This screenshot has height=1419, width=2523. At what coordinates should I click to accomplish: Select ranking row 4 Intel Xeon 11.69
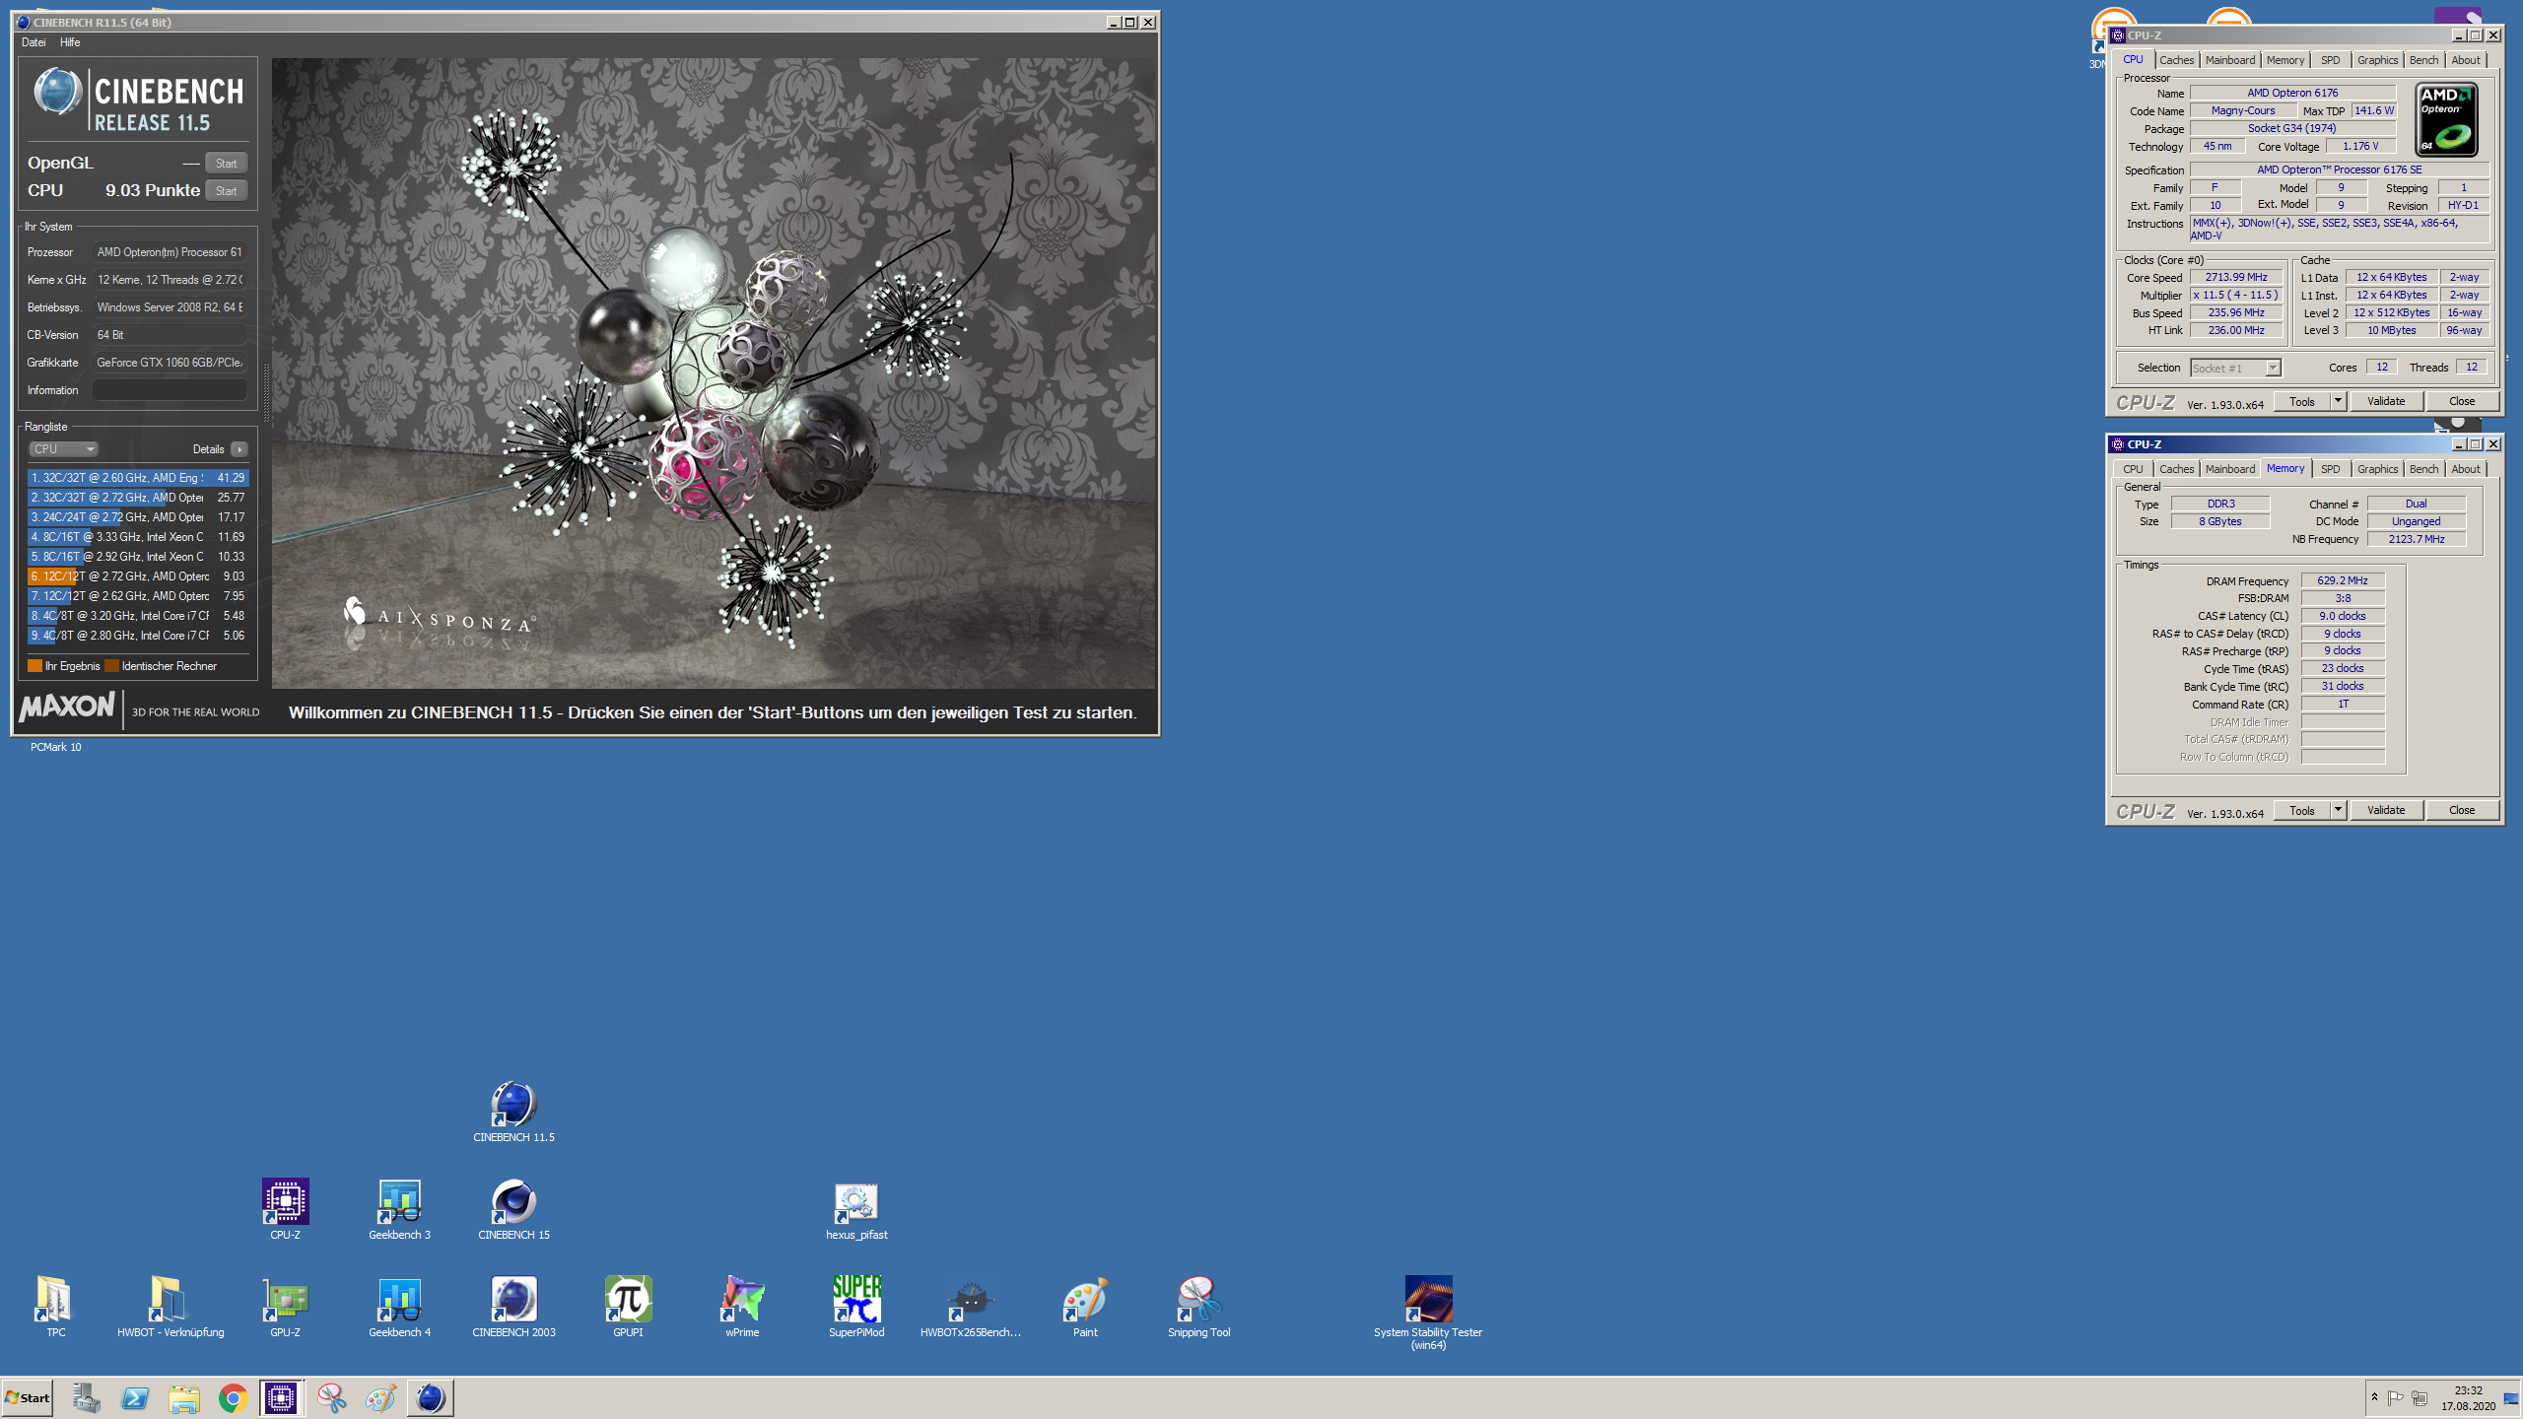click(138, 537)
